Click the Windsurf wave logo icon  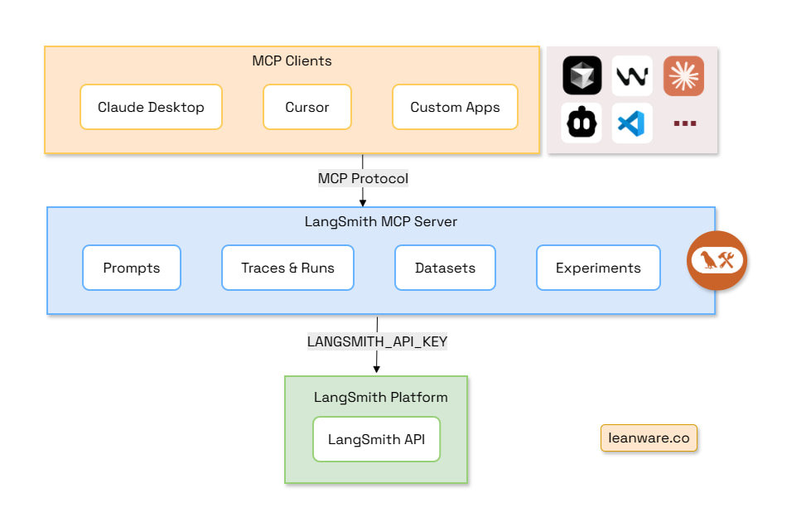pos(632,75)
